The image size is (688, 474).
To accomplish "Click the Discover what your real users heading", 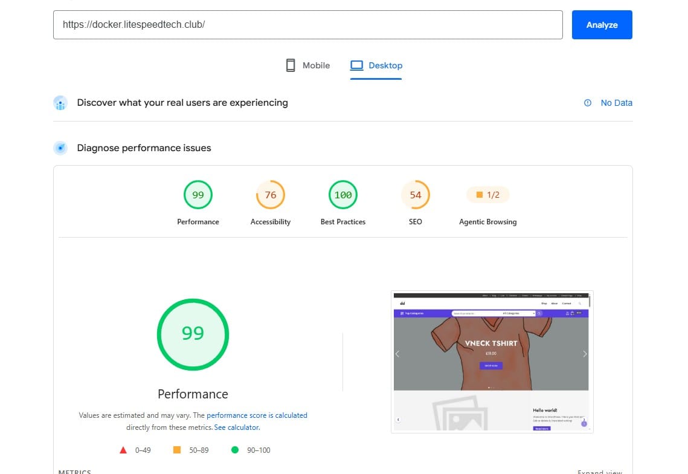I will coord(182,103).
